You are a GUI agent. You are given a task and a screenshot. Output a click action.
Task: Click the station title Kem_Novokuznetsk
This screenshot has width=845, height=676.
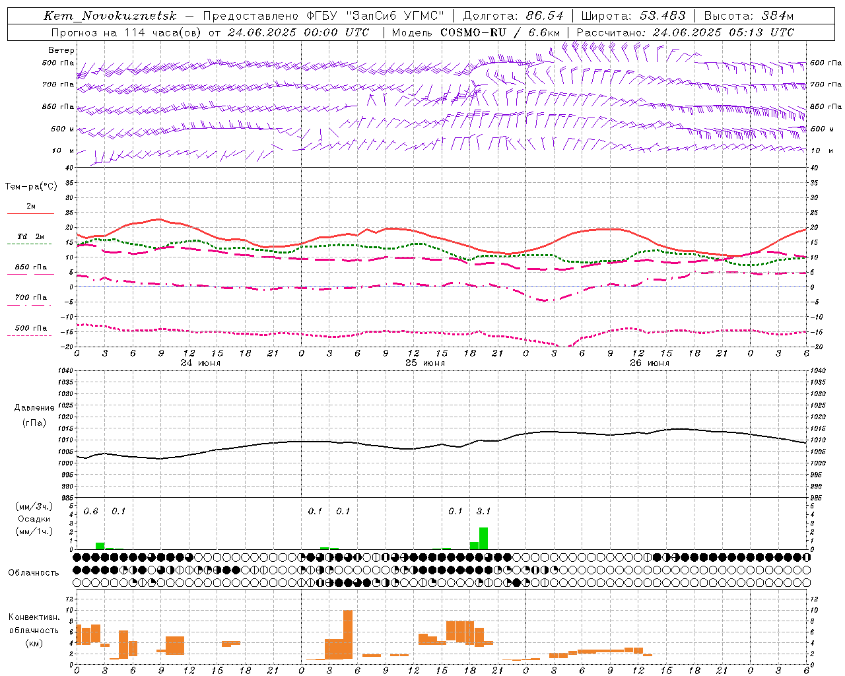111,16
